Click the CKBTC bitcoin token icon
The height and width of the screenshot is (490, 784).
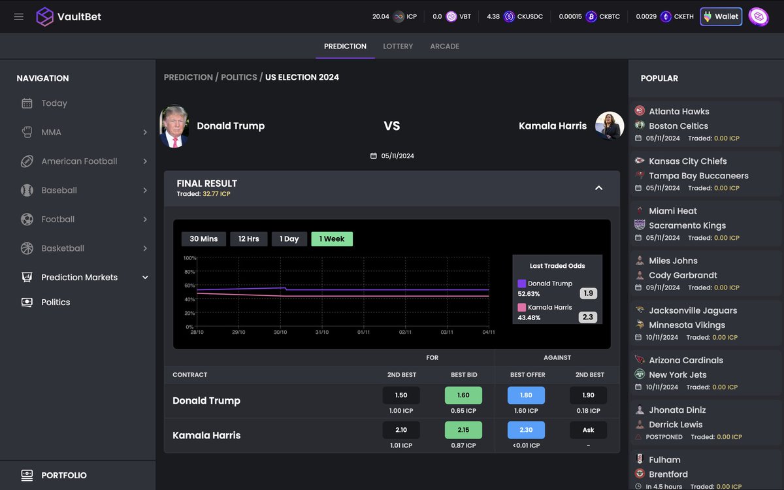pyautogui.click(x=591, y=16)
